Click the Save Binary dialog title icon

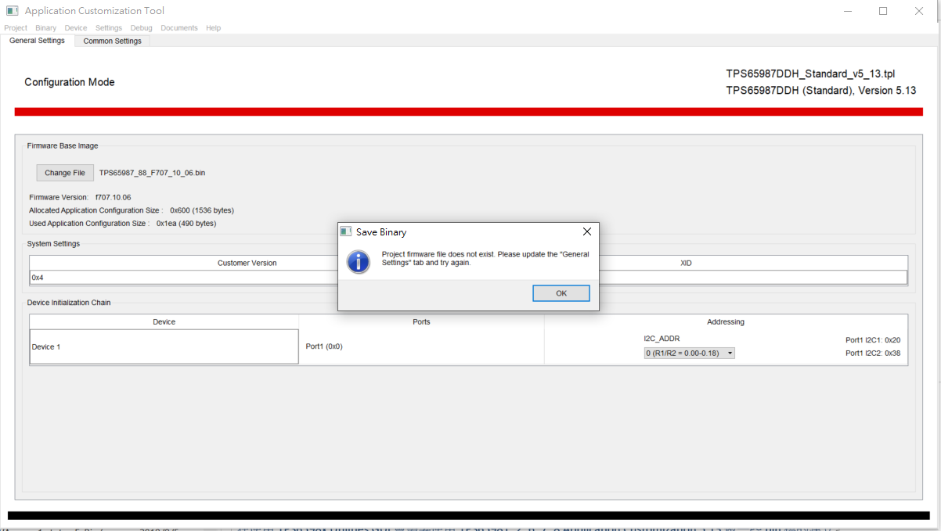coord(346,231)
